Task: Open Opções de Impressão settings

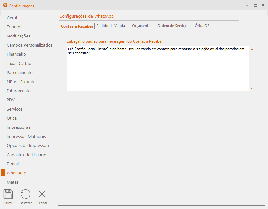Action: [x=28, y=146]
